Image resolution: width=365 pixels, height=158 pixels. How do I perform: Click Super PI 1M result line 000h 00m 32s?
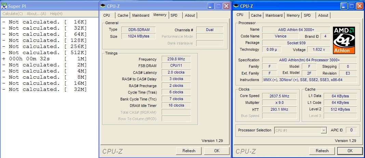pos(44,59)
